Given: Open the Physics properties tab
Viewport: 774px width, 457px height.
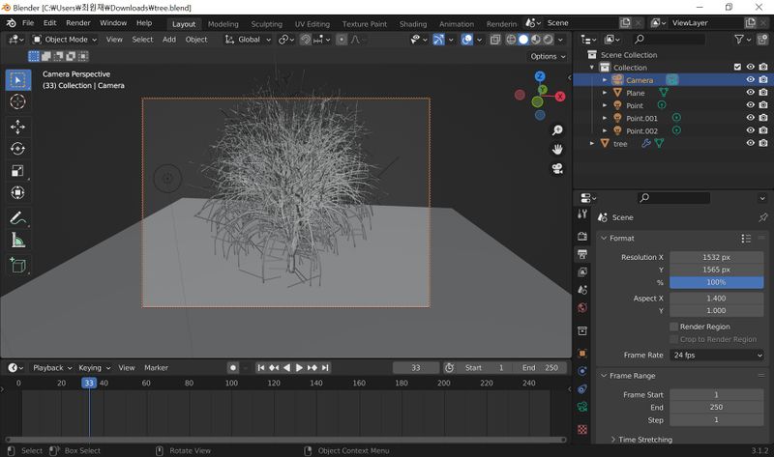Looking at the screenshot, I should coord(582,371).
